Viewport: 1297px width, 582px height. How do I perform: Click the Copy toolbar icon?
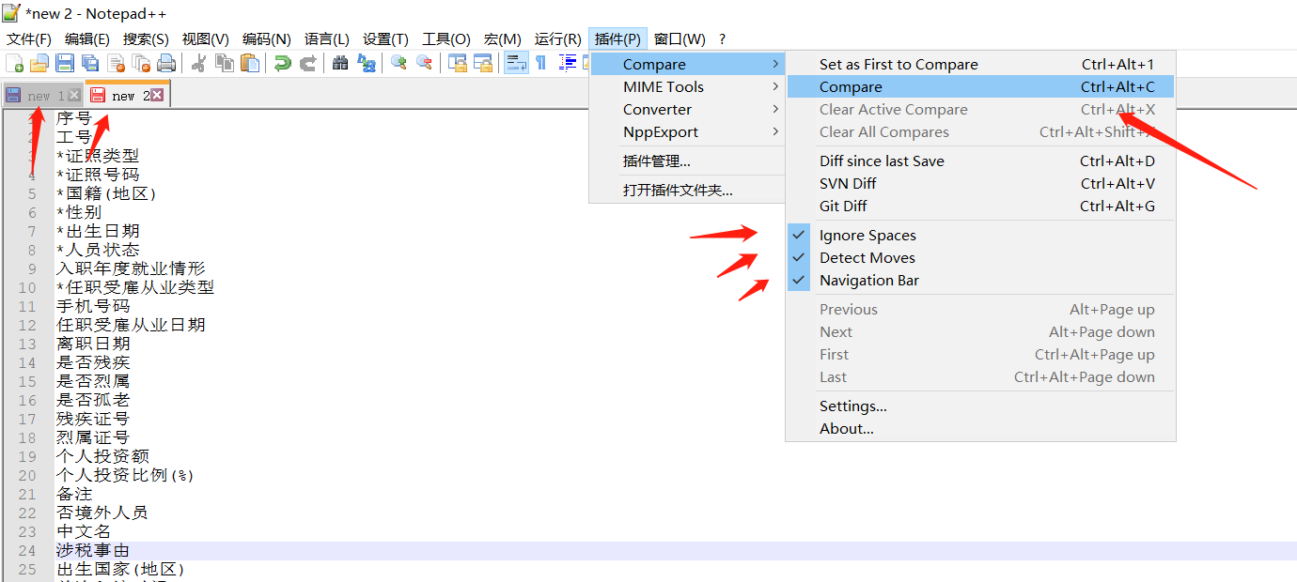(225, 64)
